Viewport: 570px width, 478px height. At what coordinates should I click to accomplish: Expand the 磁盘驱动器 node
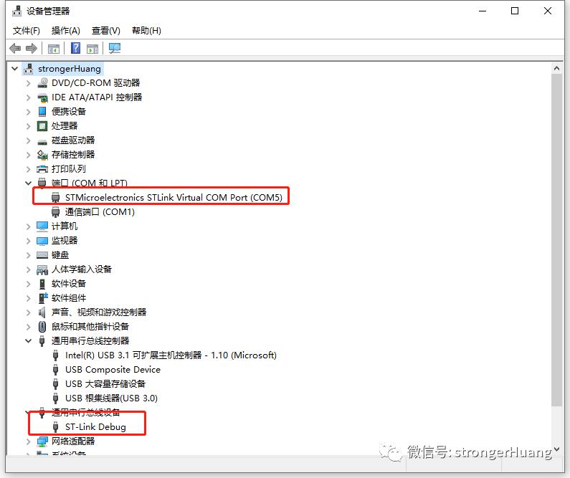click(29, 140)
